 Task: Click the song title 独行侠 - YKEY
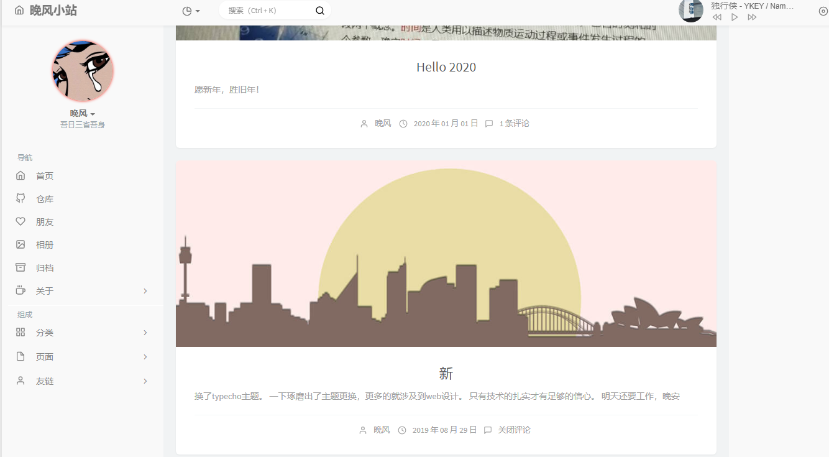753,6
